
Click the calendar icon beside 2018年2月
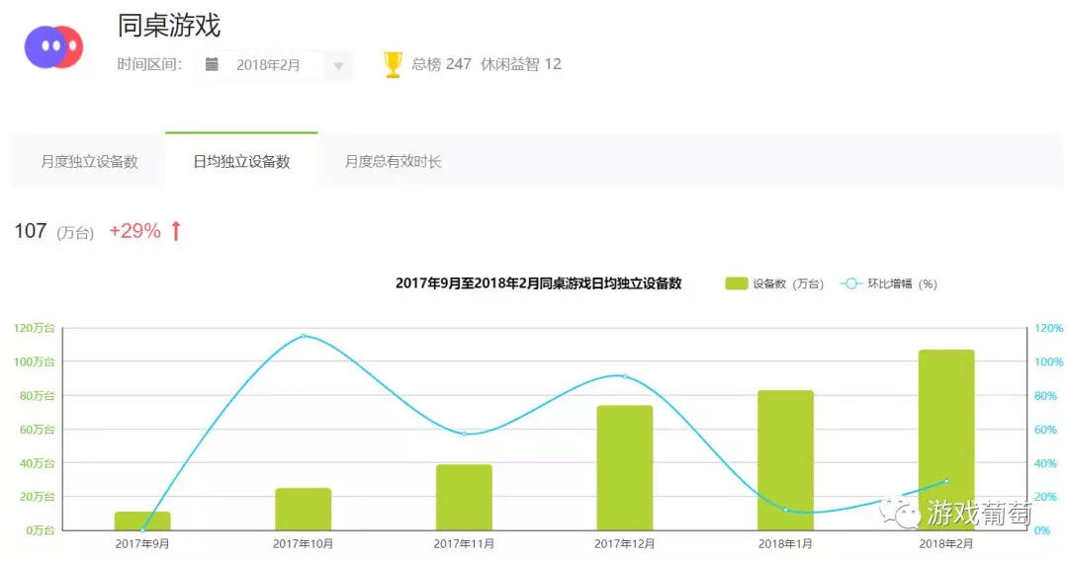tap(212, 64)
